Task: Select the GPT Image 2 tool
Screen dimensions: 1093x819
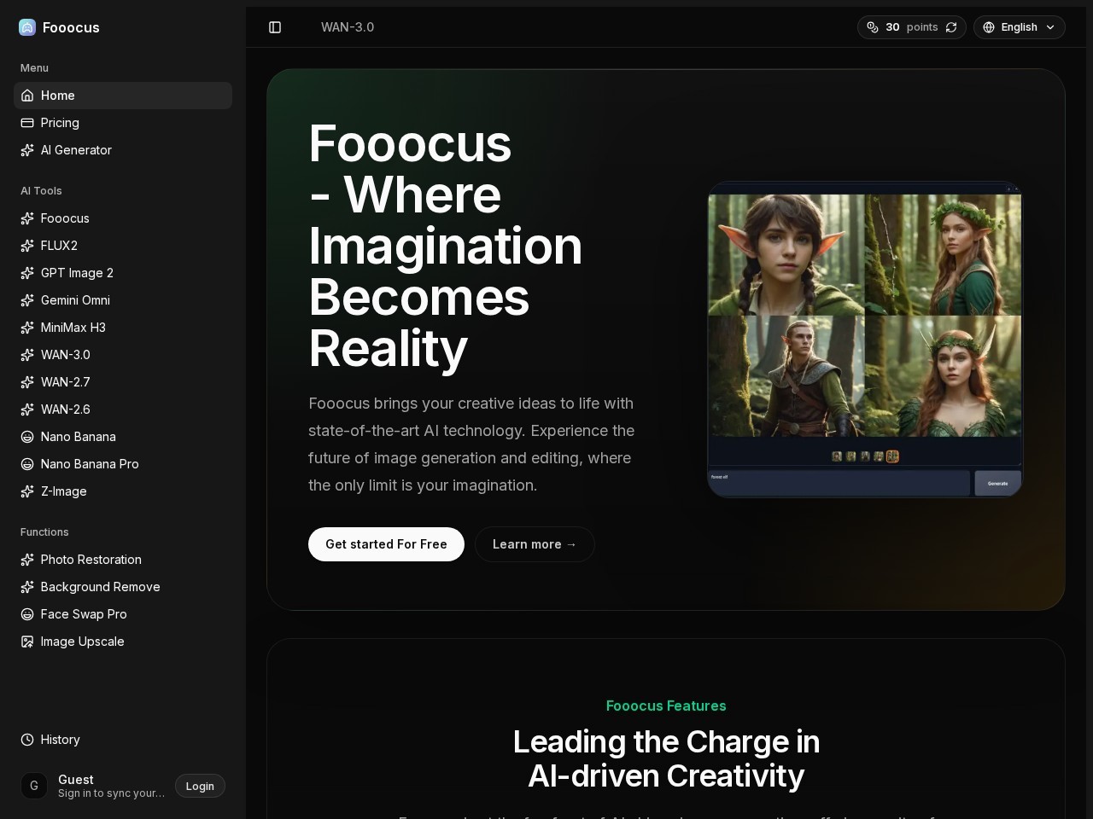Action: (123, 273)
